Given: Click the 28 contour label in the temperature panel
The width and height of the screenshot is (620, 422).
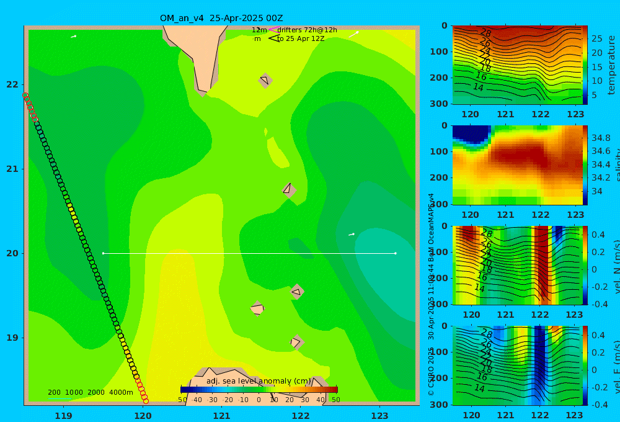Looking at the screenshot, I should coord(485,33).
